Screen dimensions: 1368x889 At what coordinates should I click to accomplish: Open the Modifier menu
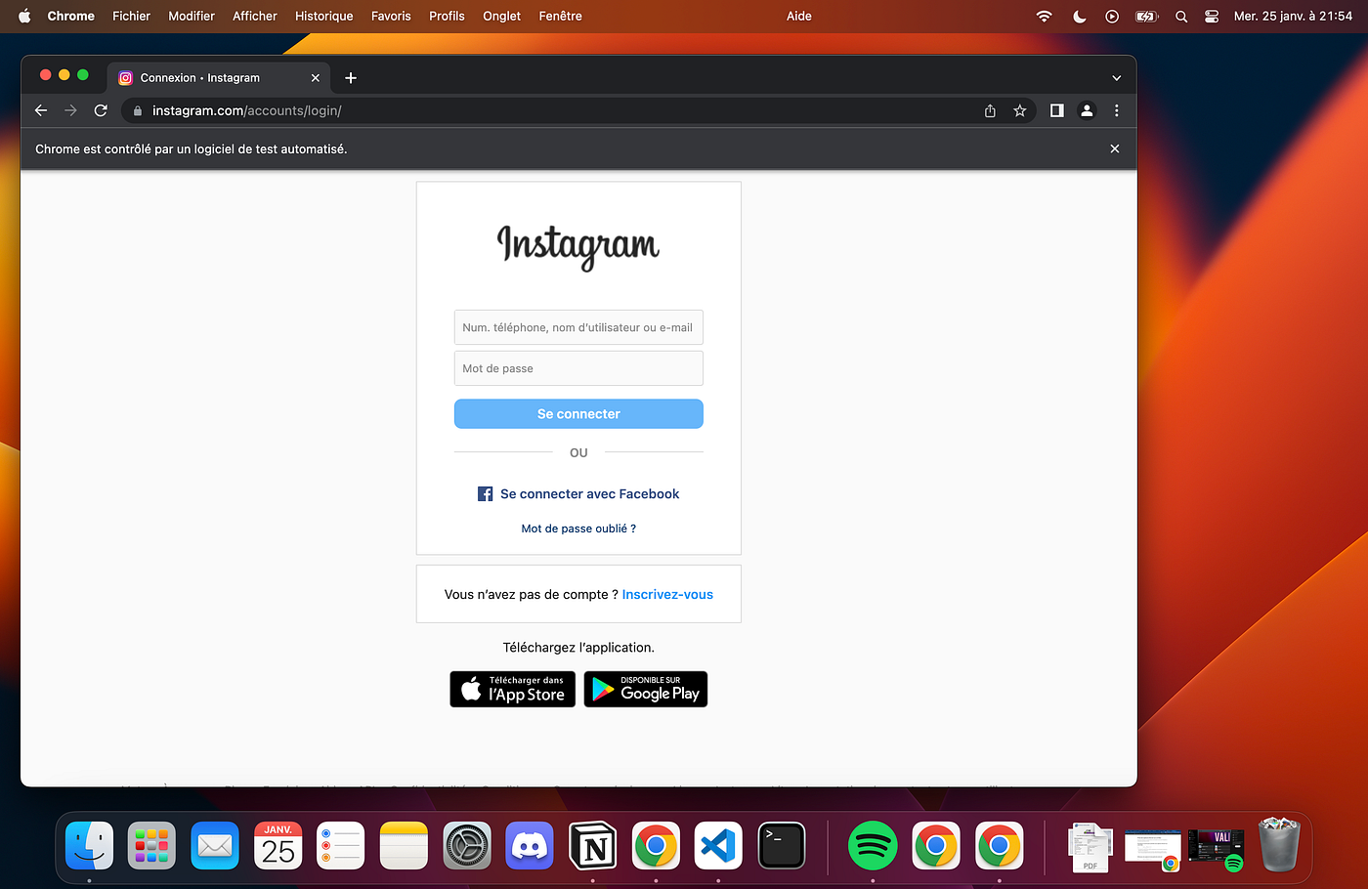[x=192, y=16]
